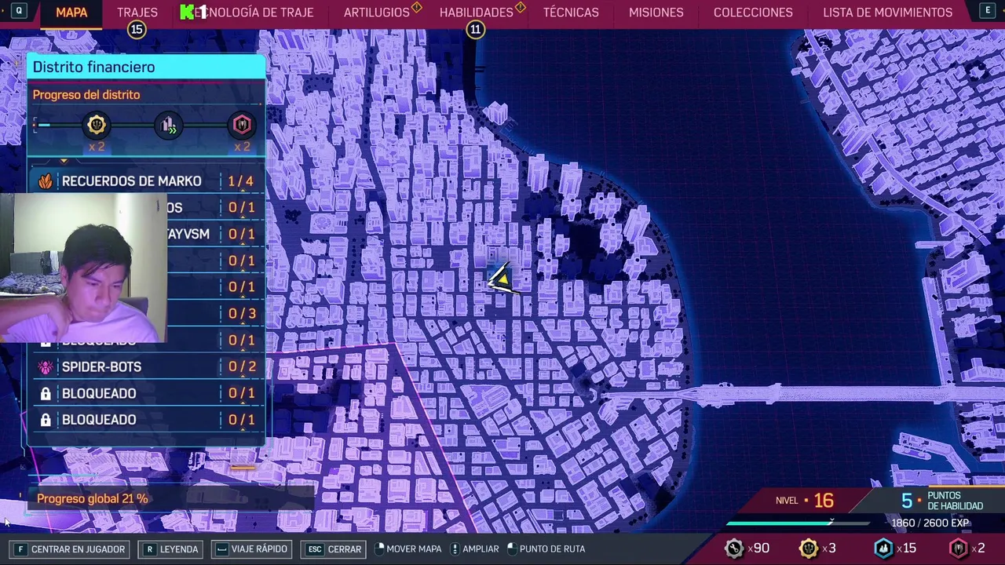Click the ESC CERRAR button

[x=334, y=549]
